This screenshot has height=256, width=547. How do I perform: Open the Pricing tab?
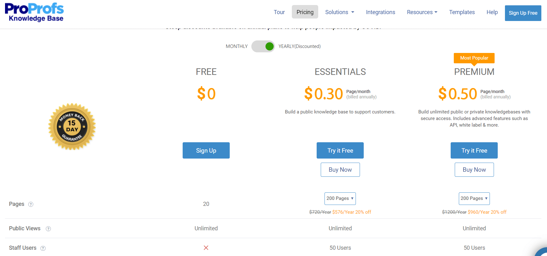(305, 12)
